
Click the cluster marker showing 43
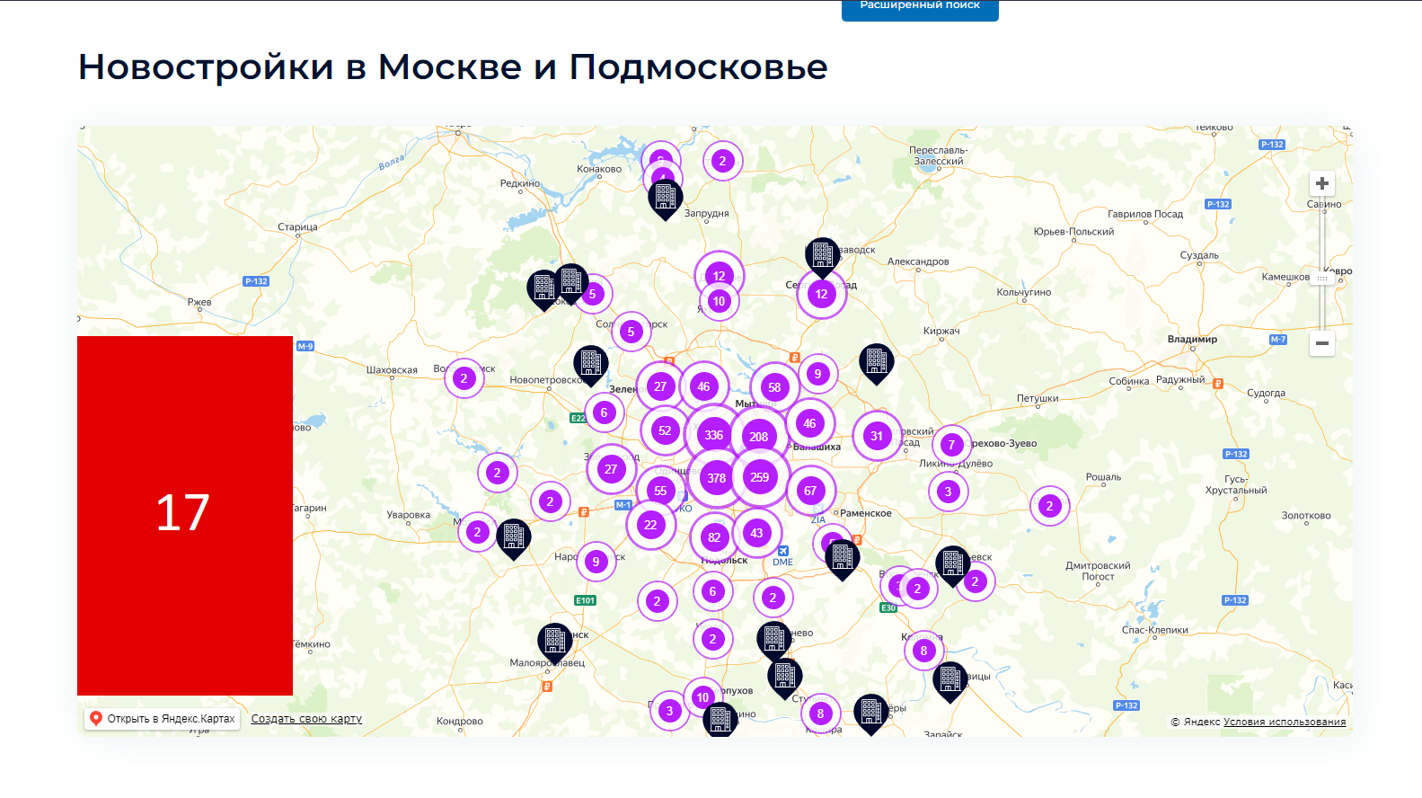coord(756,533)
